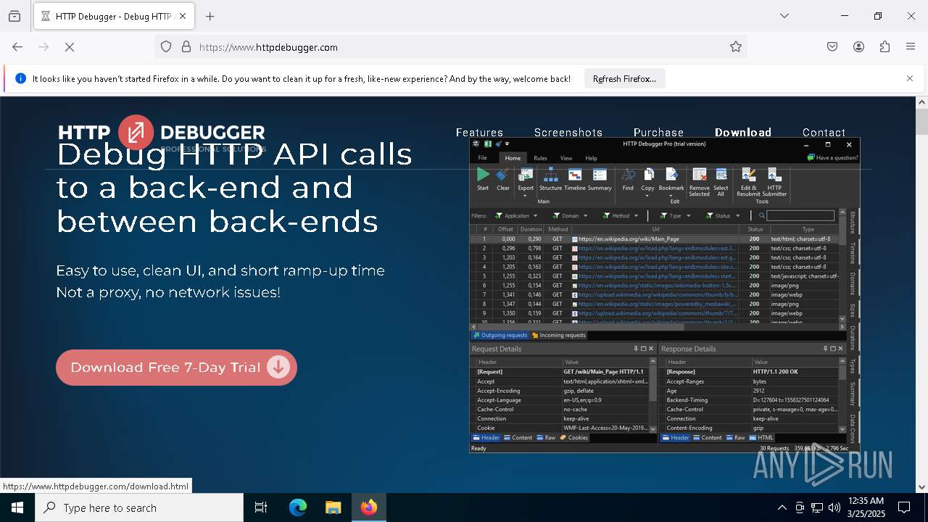Dismiss the Firefox refresh notification bar
This screenshot has width=928, height=522.
[910, 78]
